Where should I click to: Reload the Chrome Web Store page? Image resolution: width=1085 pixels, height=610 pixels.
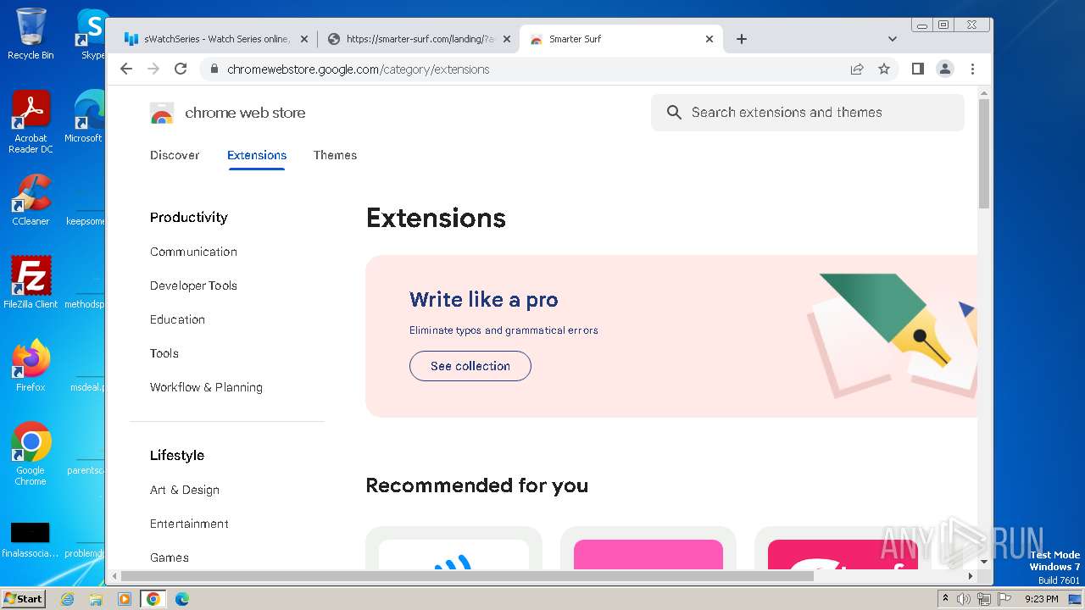pyautogui.click(x=181, y=69)
